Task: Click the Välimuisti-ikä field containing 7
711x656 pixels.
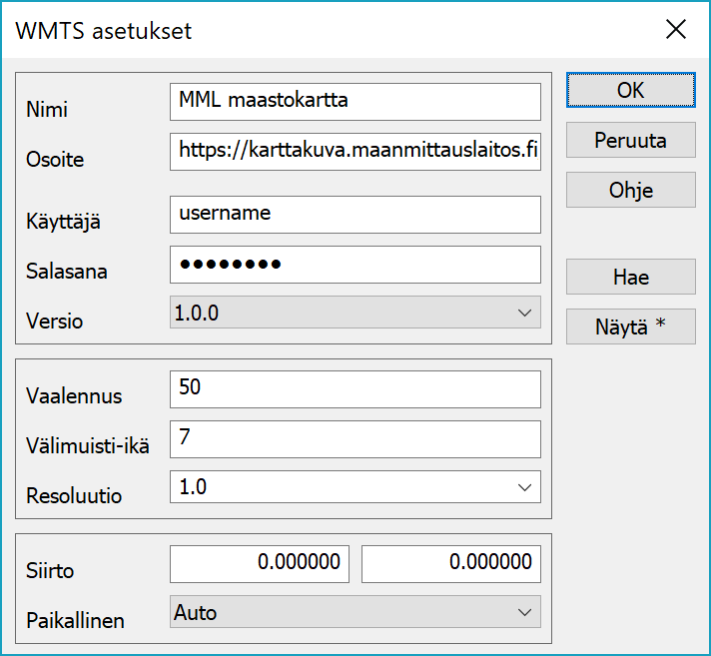Action: 355,438
